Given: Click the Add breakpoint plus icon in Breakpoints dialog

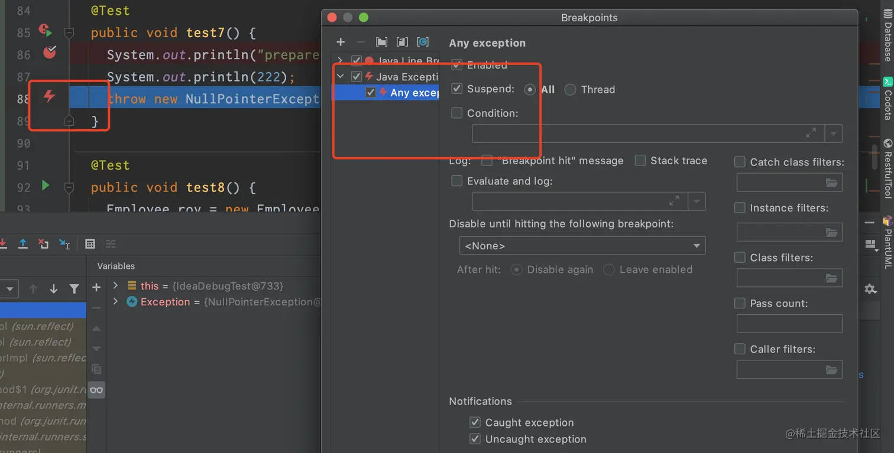Looking at the screenshot, I should [341, 42].
